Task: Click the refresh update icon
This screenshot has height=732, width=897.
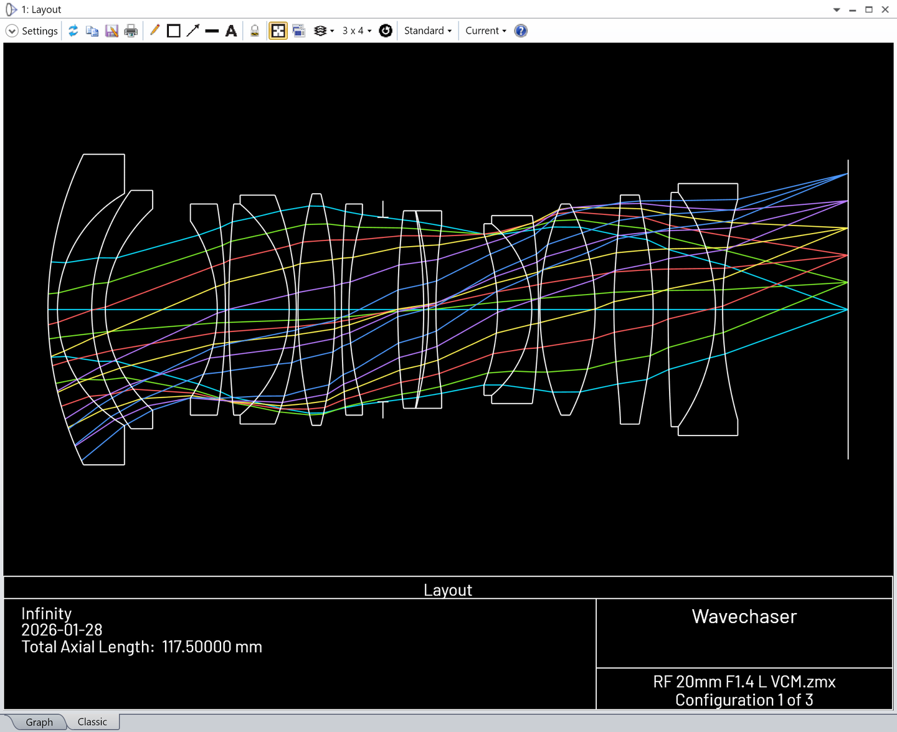Action: [x=74, y=31]
